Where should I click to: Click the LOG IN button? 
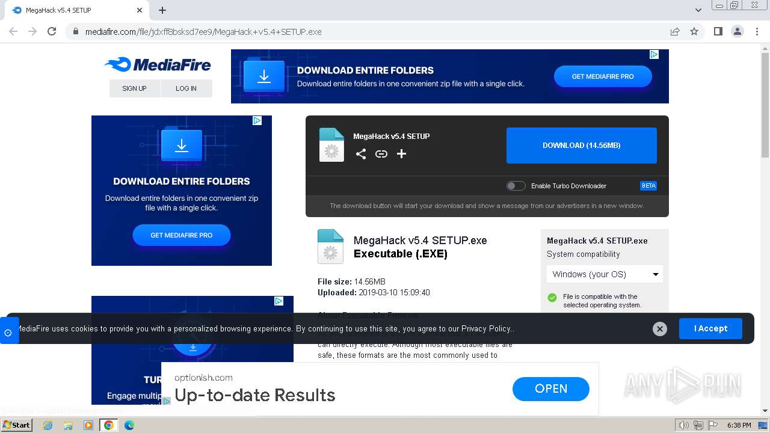[186, 88]
